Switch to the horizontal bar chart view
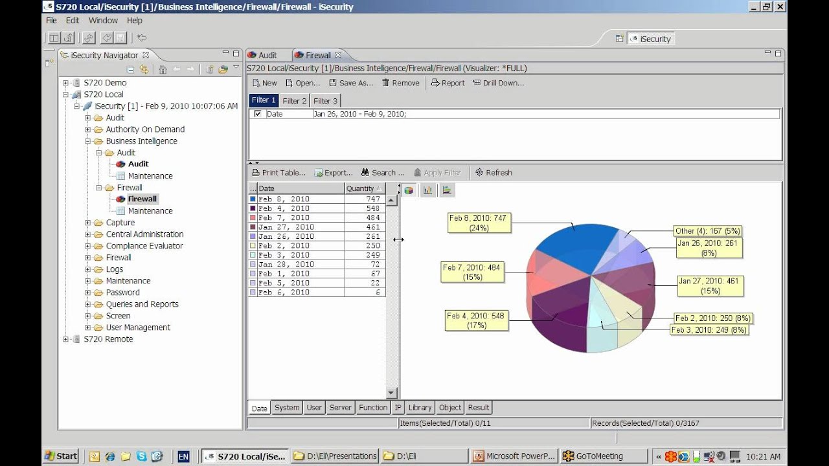This screenshot has height=466, width=829. tap(446, 190)
